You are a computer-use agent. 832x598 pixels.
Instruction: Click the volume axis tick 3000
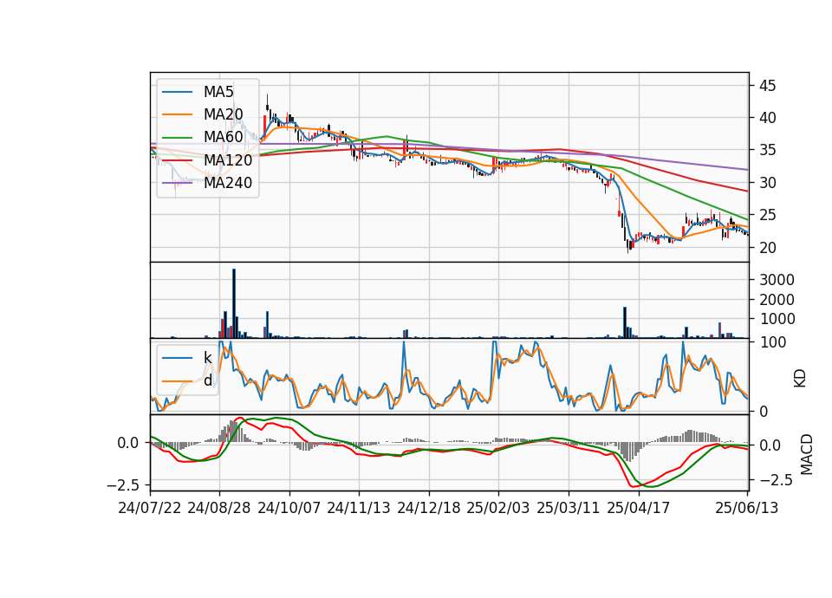pyautogui.click(x=777, y=280)
